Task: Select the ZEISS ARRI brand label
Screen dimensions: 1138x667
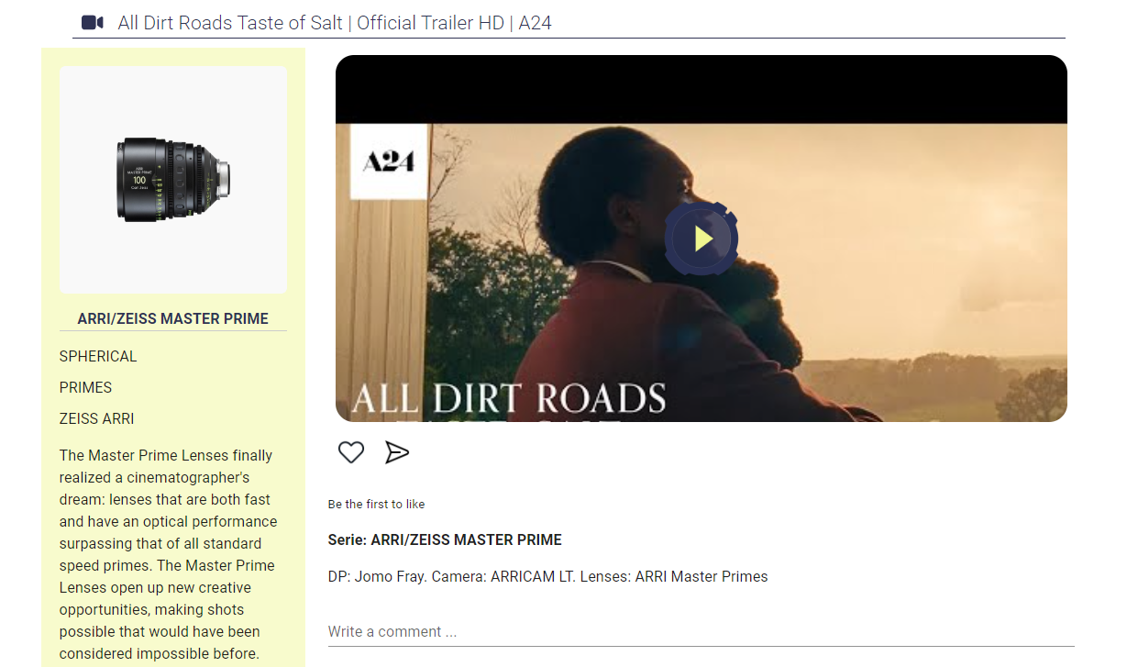Action: click(96, 418)
